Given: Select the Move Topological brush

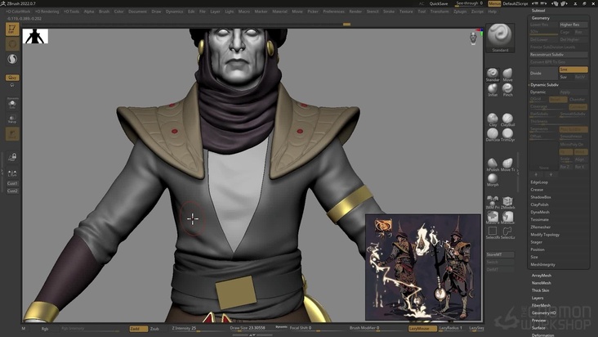Looking at the screenshot, I should click(x=507, y=164).
